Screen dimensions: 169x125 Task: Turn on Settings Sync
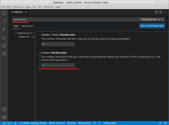(x=152, y=26)
